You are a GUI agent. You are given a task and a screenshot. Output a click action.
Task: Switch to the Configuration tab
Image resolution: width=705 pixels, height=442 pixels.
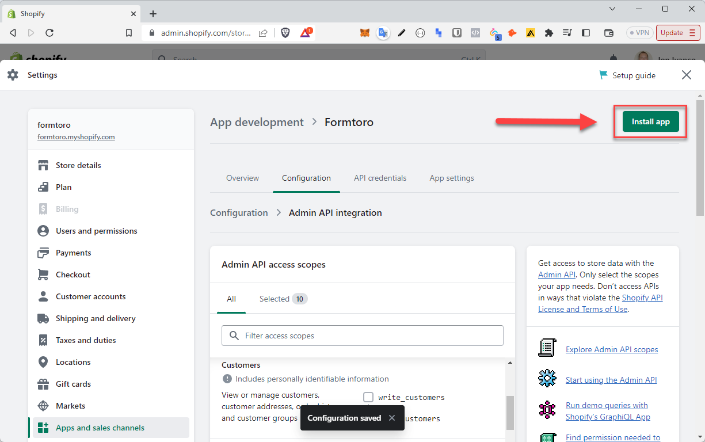[x=306, y=178]
